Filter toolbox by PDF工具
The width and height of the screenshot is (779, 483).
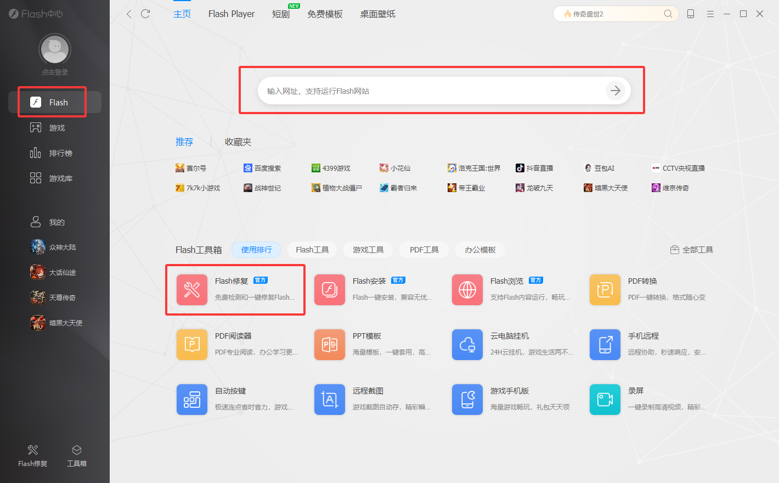pyautogui.click(x=424, y=250)
